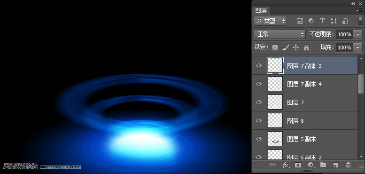
Task: Select layer name 图层 7 副本 4
Action: point(304,84)
